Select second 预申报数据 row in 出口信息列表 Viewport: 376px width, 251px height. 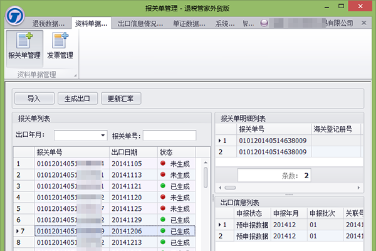pyautogui.click(x=290, y=236)
